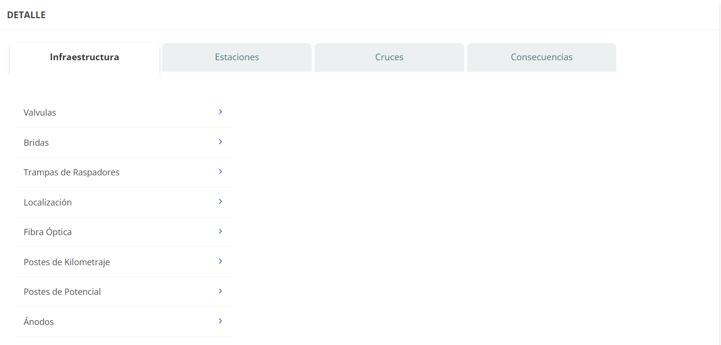Click the Trampas de Raspadores label
The image size is (721, 345).
coord(72,172)
